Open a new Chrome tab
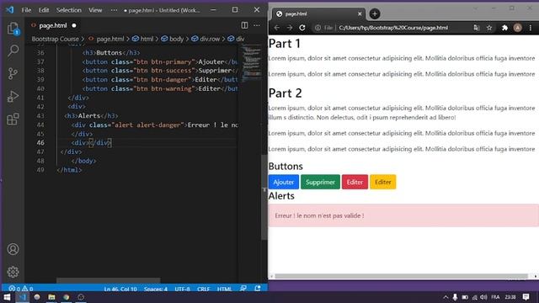Viewport: 539px width, 303px height. pyautogui.click(x=375, y=13)
